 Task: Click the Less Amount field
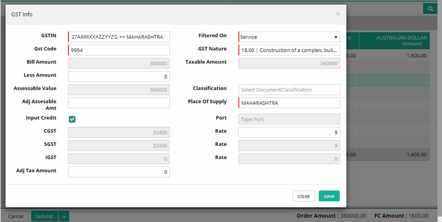pyautogui.click(x=119, y=77)
